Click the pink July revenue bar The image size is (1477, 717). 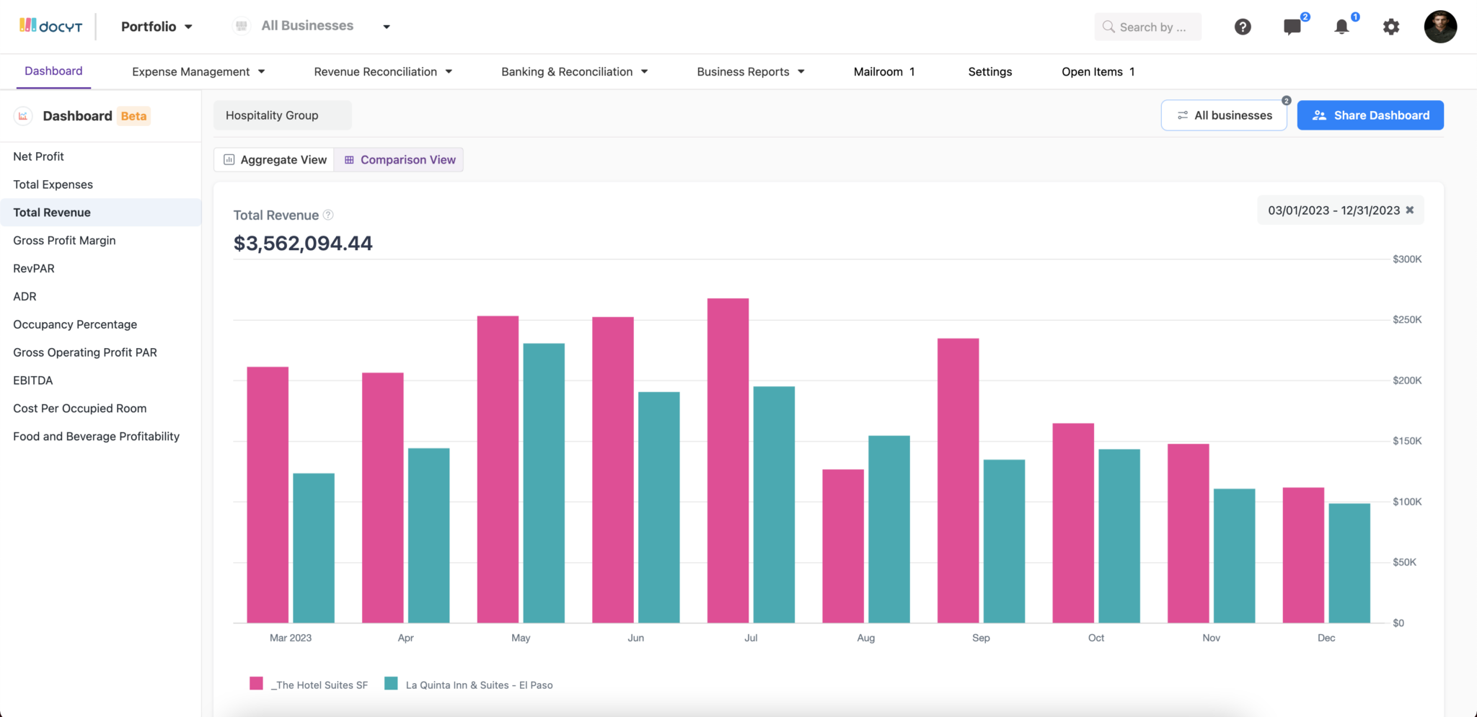pyautogui.click(x=728, y=460)
